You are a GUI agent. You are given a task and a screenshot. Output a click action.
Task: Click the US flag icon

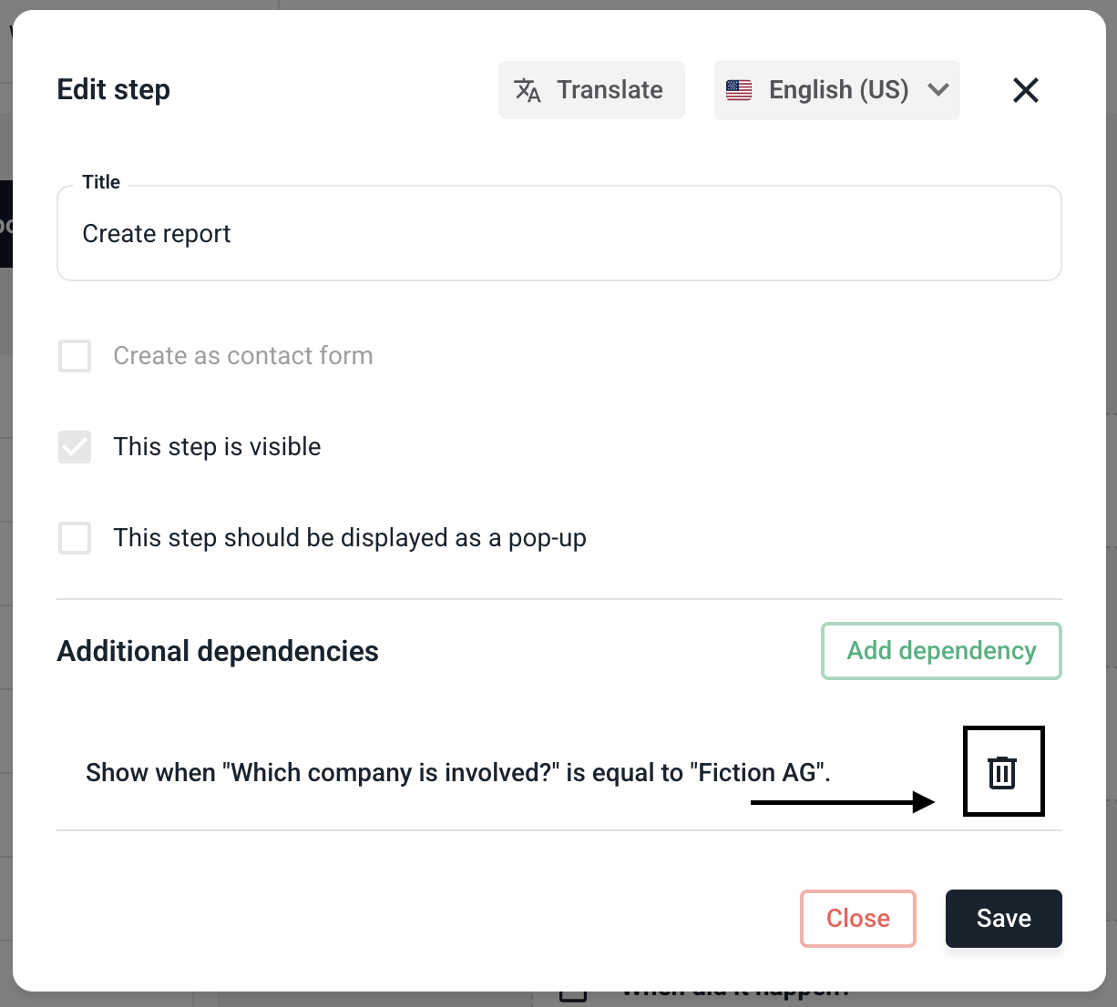(x=739, y=90)
